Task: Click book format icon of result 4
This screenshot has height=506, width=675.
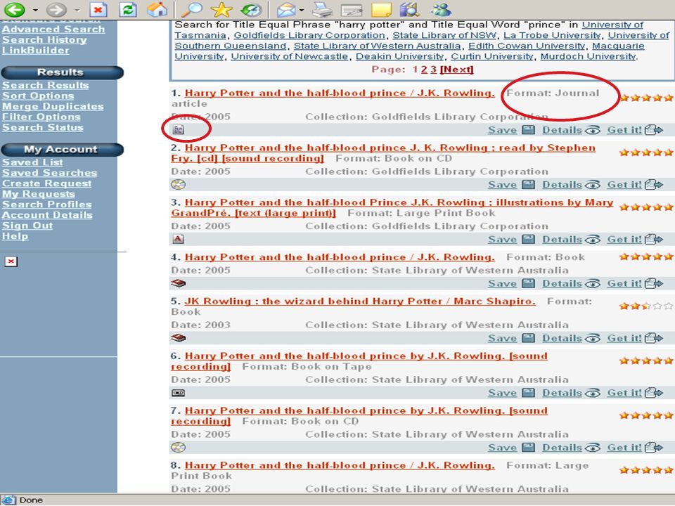Action: [x=178, y=283]
